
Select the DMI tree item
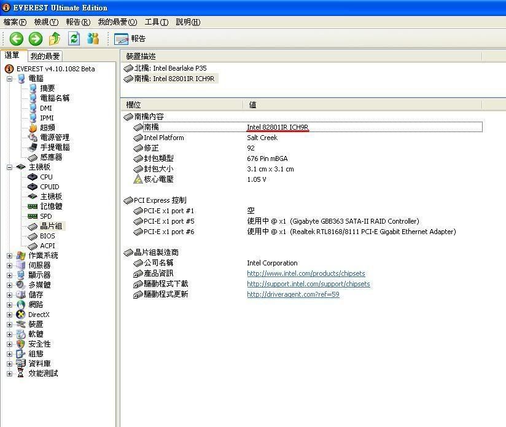tap(46, 108)
